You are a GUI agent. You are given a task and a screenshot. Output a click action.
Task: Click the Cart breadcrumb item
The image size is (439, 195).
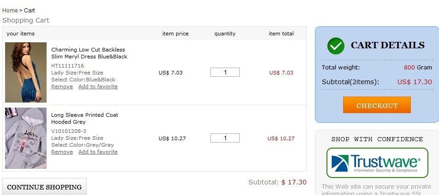(30, 10)
